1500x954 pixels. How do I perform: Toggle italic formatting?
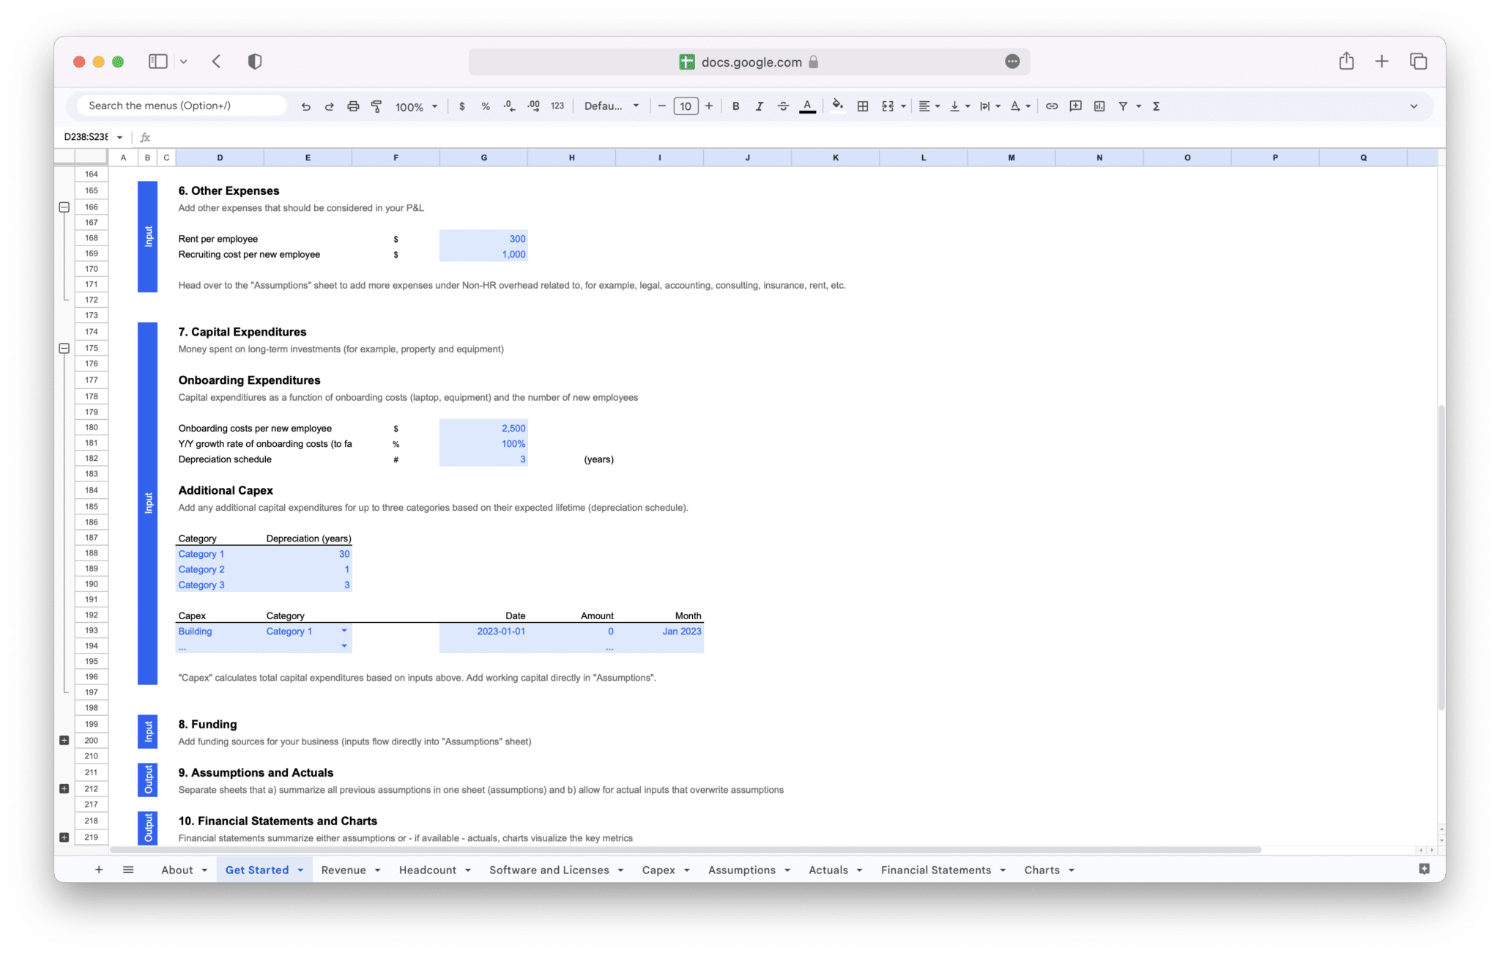click(x=759, y=106)
